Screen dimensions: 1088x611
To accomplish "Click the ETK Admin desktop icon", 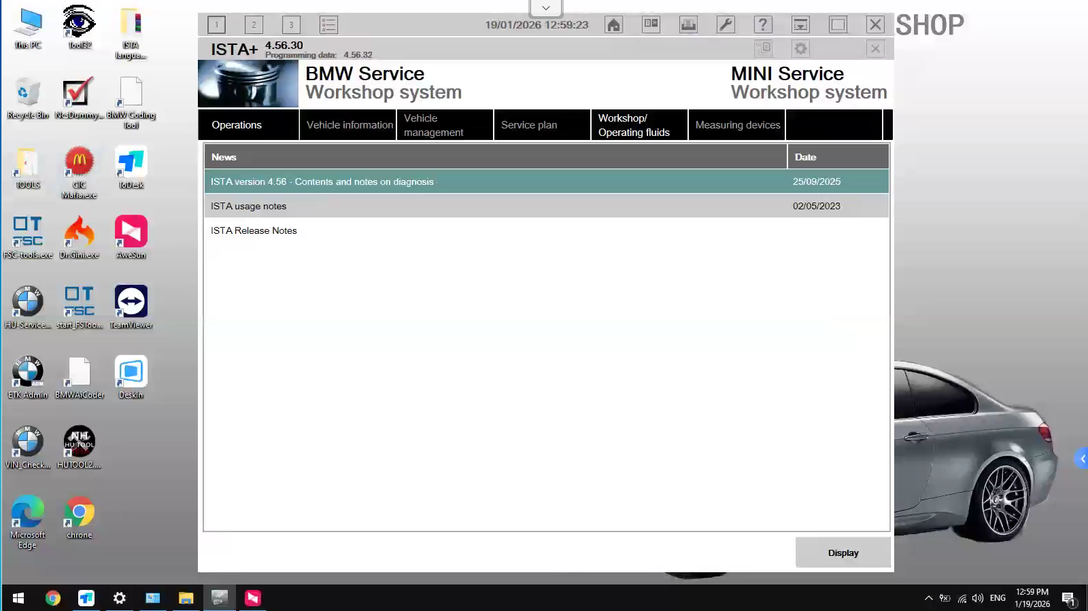I will click(28, 377).
